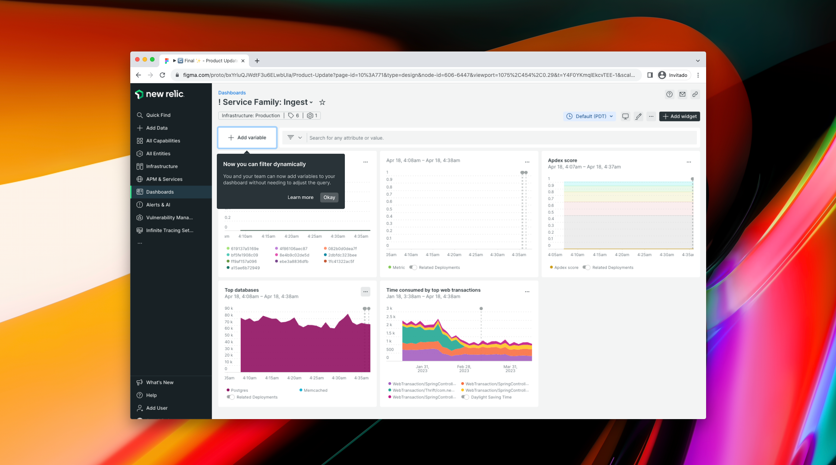Click the Dashboards breadcrumb link
Viewport: 836px width, 465px height.
232,93
